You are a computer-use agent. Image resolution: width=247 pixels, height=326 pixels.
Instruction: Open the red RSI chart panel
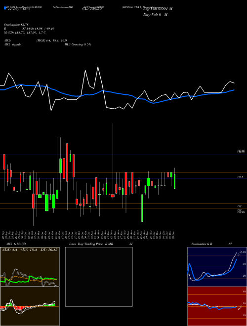pyautogui.click(x=217, y=306)
